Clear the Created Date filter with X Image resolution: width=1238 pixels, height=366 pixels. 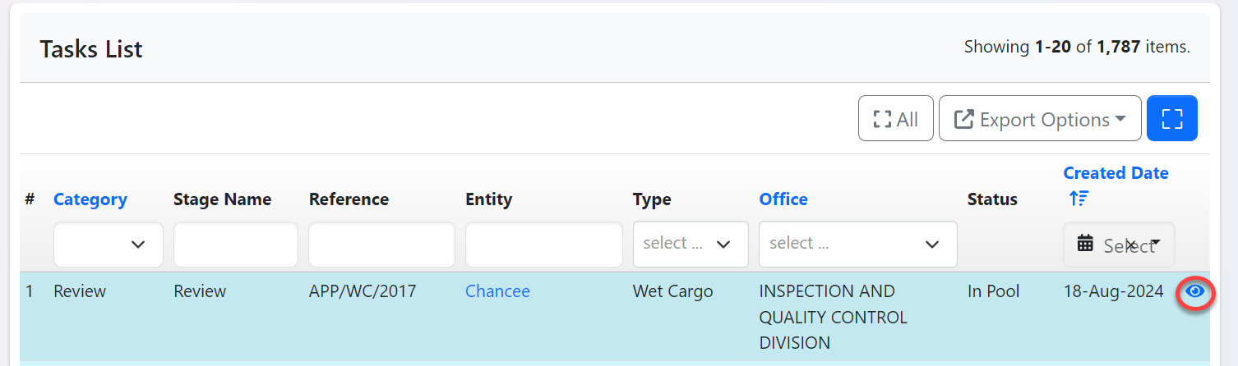coord(1130,245)
